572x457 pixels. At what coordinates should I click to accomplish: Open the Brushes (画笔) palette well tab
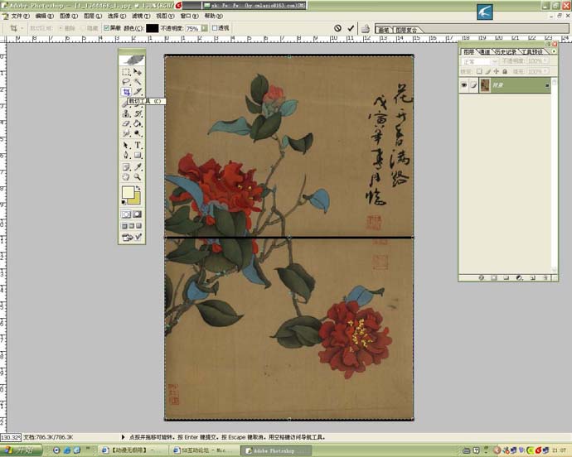coord(384,31)
